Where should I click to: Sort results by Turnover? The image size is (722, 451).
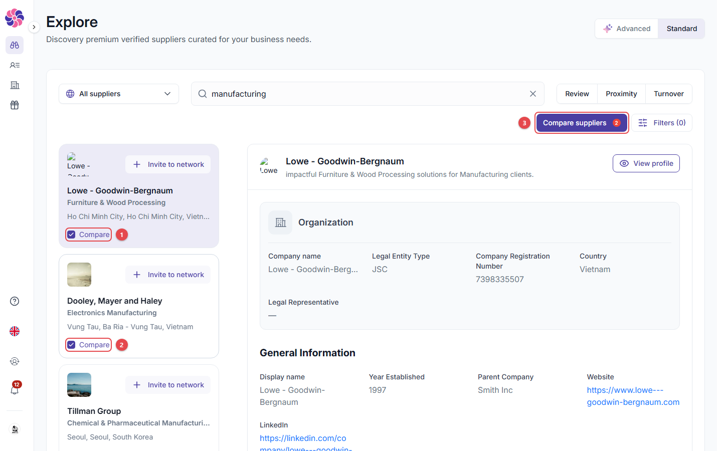click(668, 94)
